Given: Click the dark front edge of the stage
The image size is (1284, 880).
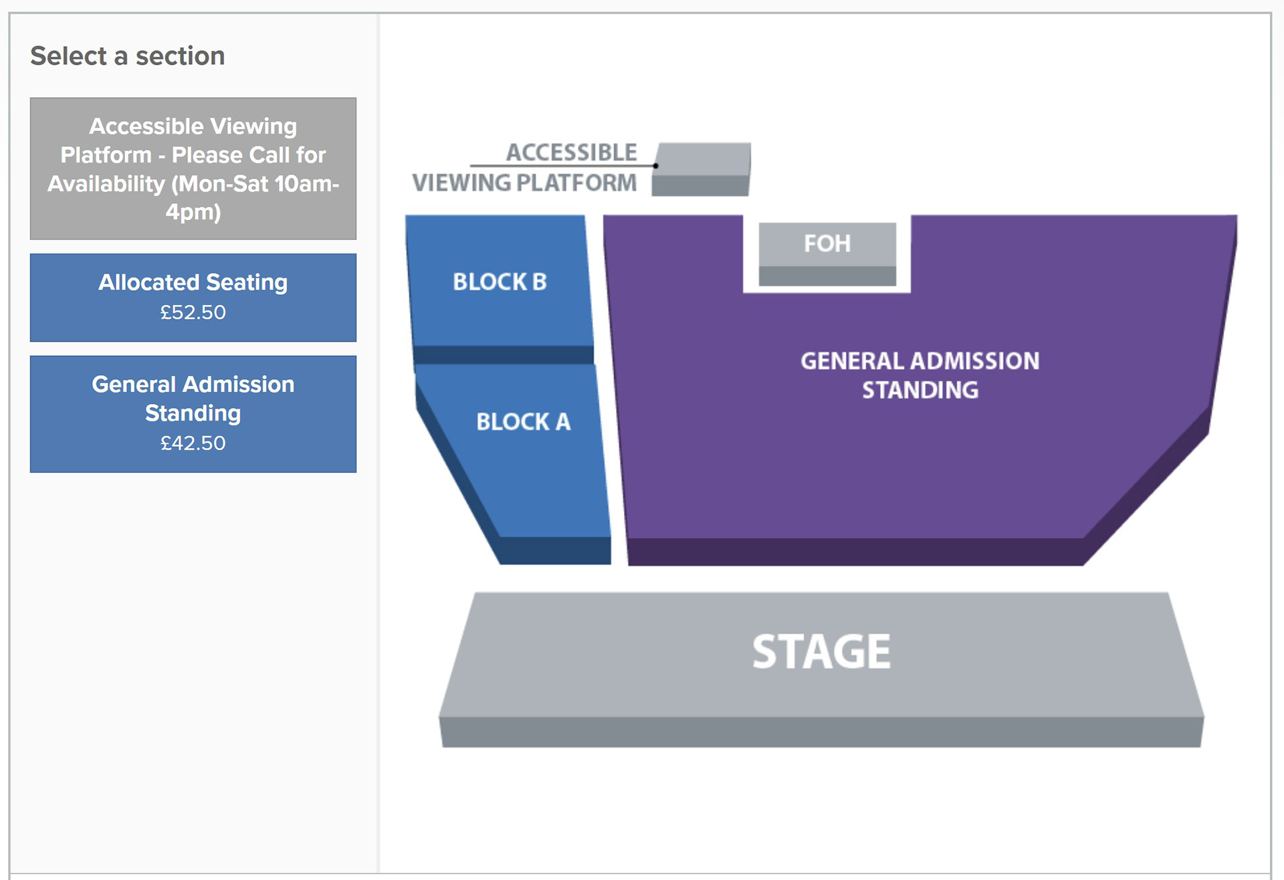Looking at the screenshot, I should 821,732.
